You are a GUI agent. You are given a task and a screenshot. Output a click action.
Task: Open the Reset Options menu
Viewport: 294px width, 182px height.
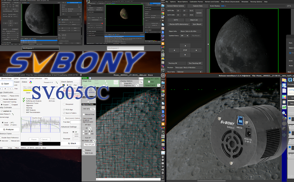pos(183,2)
